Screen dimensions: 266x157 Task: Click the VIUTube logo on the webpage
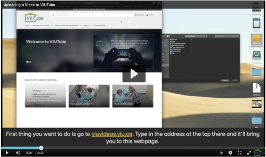pyautogui.click(x=34, y=17)
